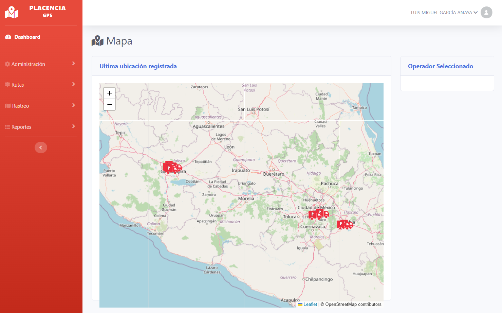Click the Manzanillo label on map
The image size is (502, 313).
[129, 225]
